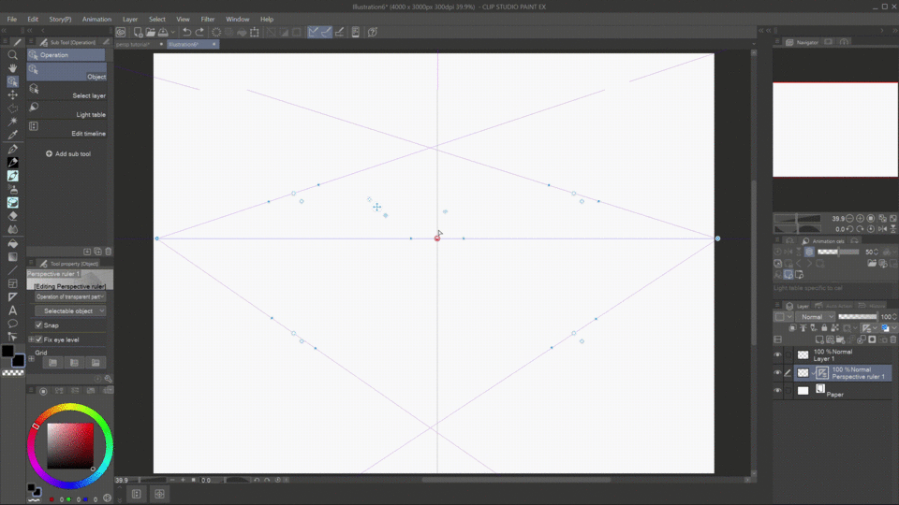Click the Open file folder icon
Viewport: 899px width, 505px height.
[x=150, y=32]
